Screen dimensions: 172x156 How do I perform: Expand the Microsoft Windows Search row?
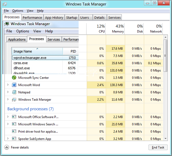(8, 124)
